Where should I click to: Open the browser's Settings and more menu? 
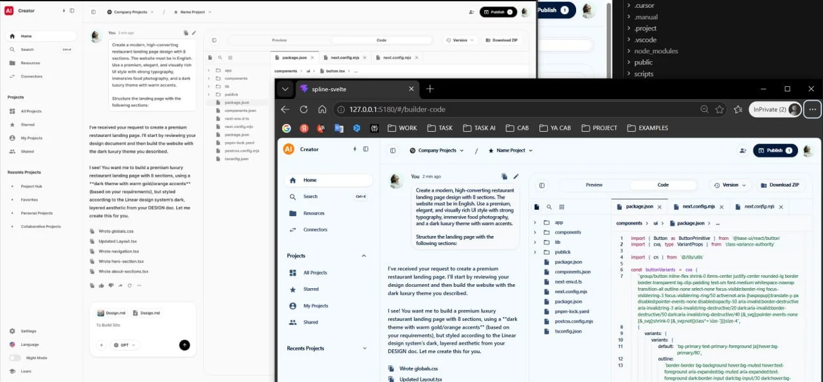pos(813,109)
